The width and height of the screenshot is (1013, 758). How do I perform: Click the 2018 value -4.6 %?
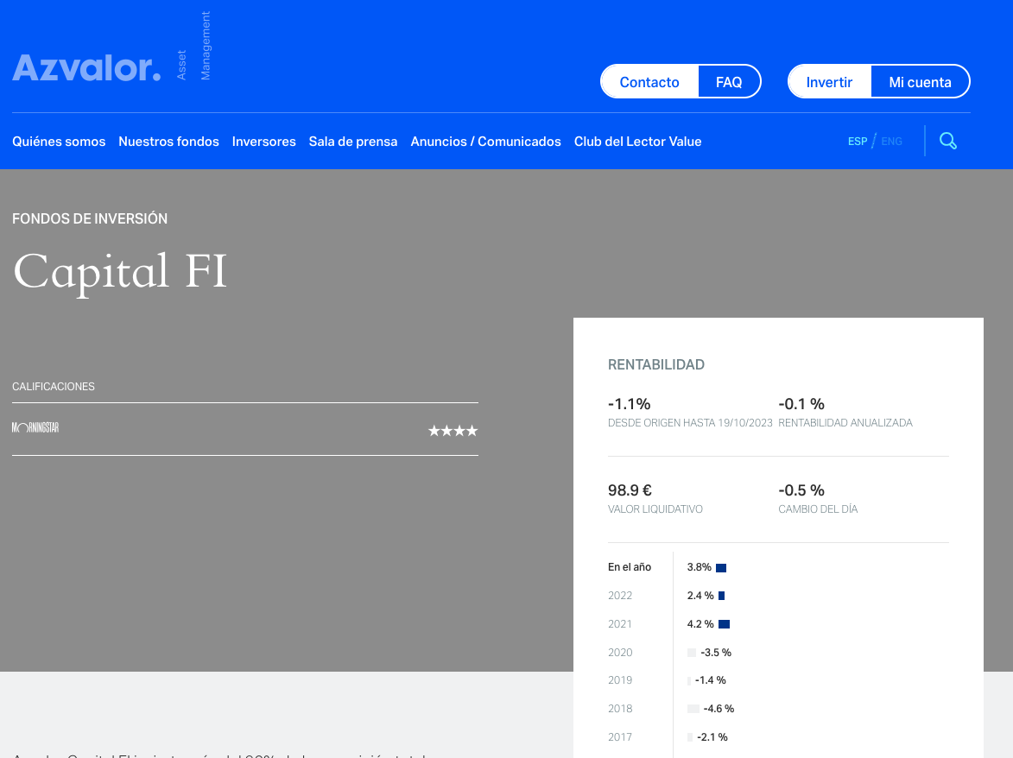click(719, 709)
